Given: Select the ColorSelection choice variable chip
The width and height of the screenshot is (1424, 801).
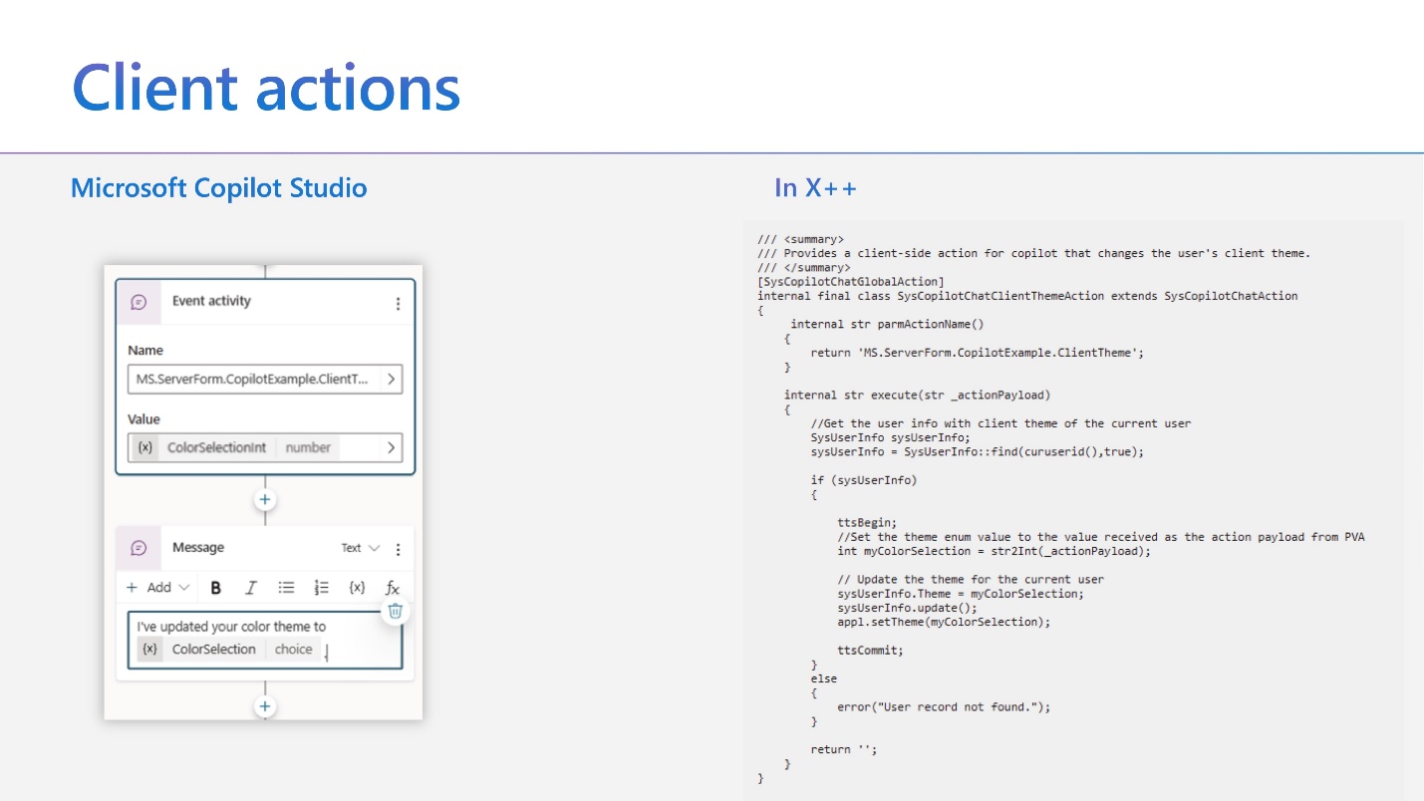Looking at the screenshot, I should (x=228, y=649).
